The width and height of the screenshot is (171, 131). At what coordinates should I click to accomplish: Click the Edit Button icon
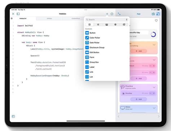coord(87,52)
